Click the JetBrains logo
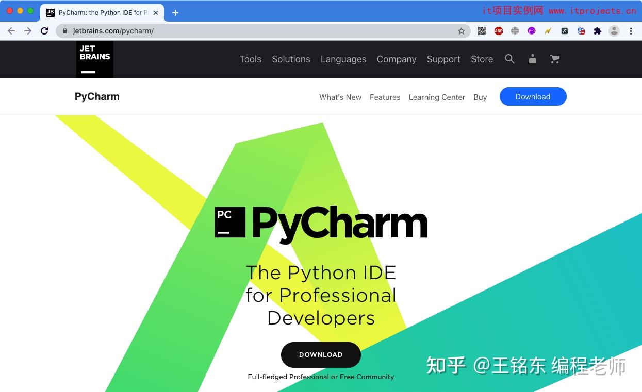Image resolution: width=642 pixels, height=392 pixels. point(95,59)
